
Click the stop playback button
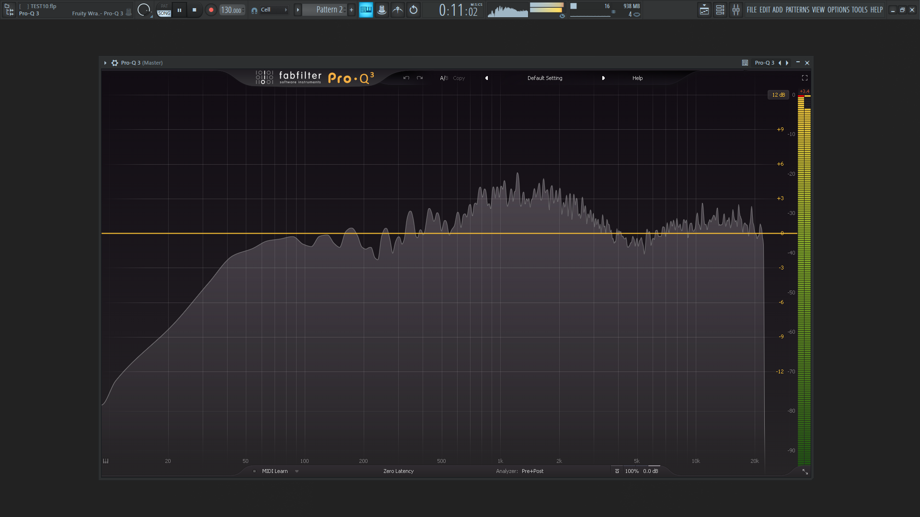194,10
